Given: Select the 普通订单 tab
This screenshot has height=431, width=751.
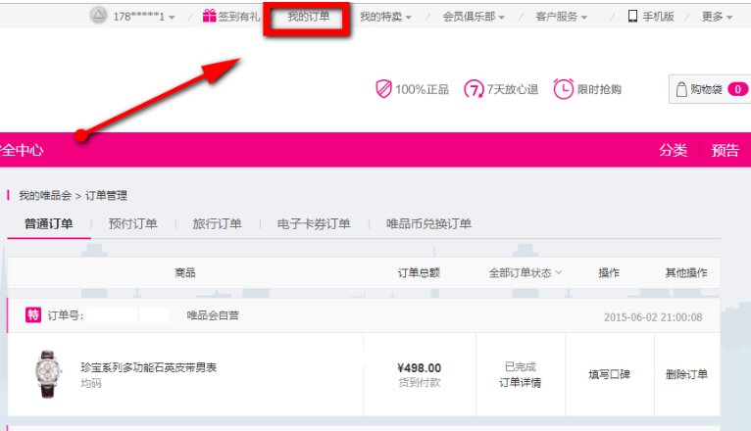Looking at the screenshot, I should coord(49,224).
